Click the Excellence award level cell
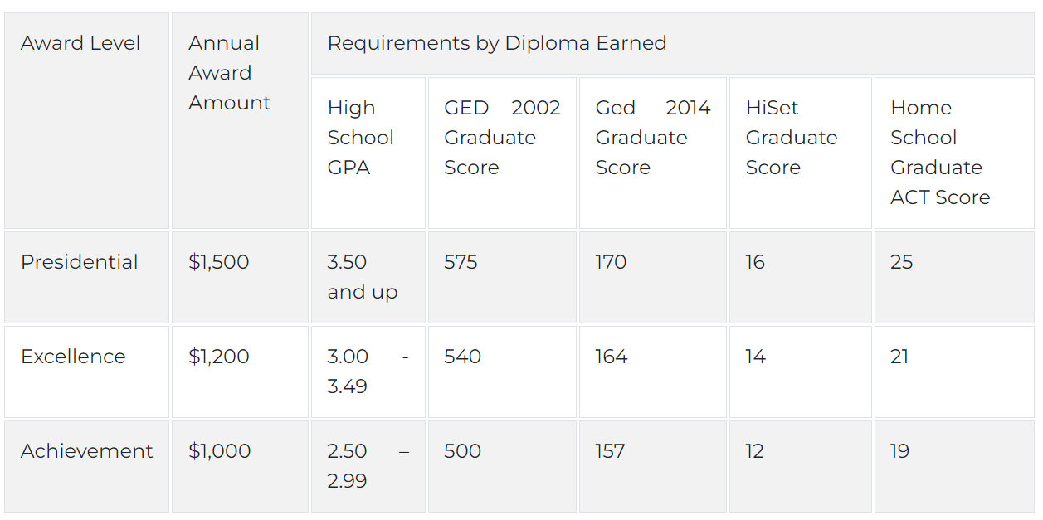1043x520 pixels. [86, 372]
